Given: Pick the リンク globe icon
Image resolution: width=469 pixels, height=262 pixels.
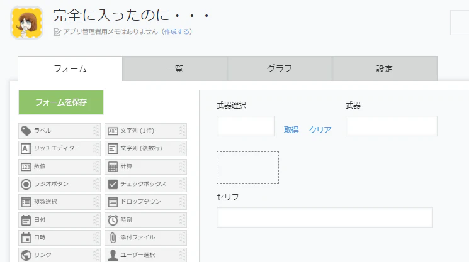Looking at the screenshot, I should pyautogui.click(x=26, y=255).
